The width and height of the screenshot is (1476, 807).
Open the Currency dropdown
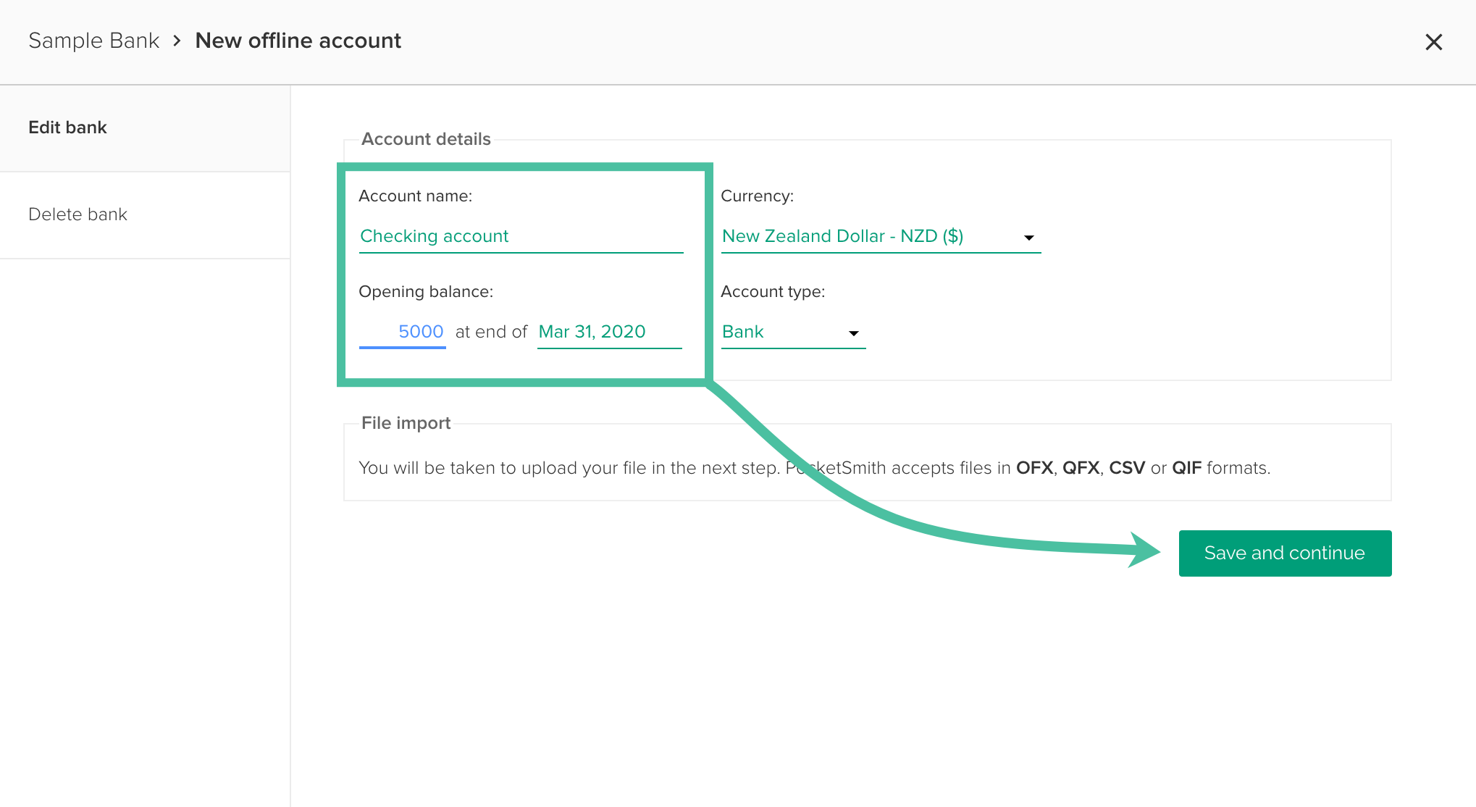pyautogui.click(x=881, y=237)
